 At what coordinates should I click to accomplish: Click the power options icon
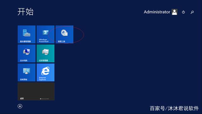point(183,12)
